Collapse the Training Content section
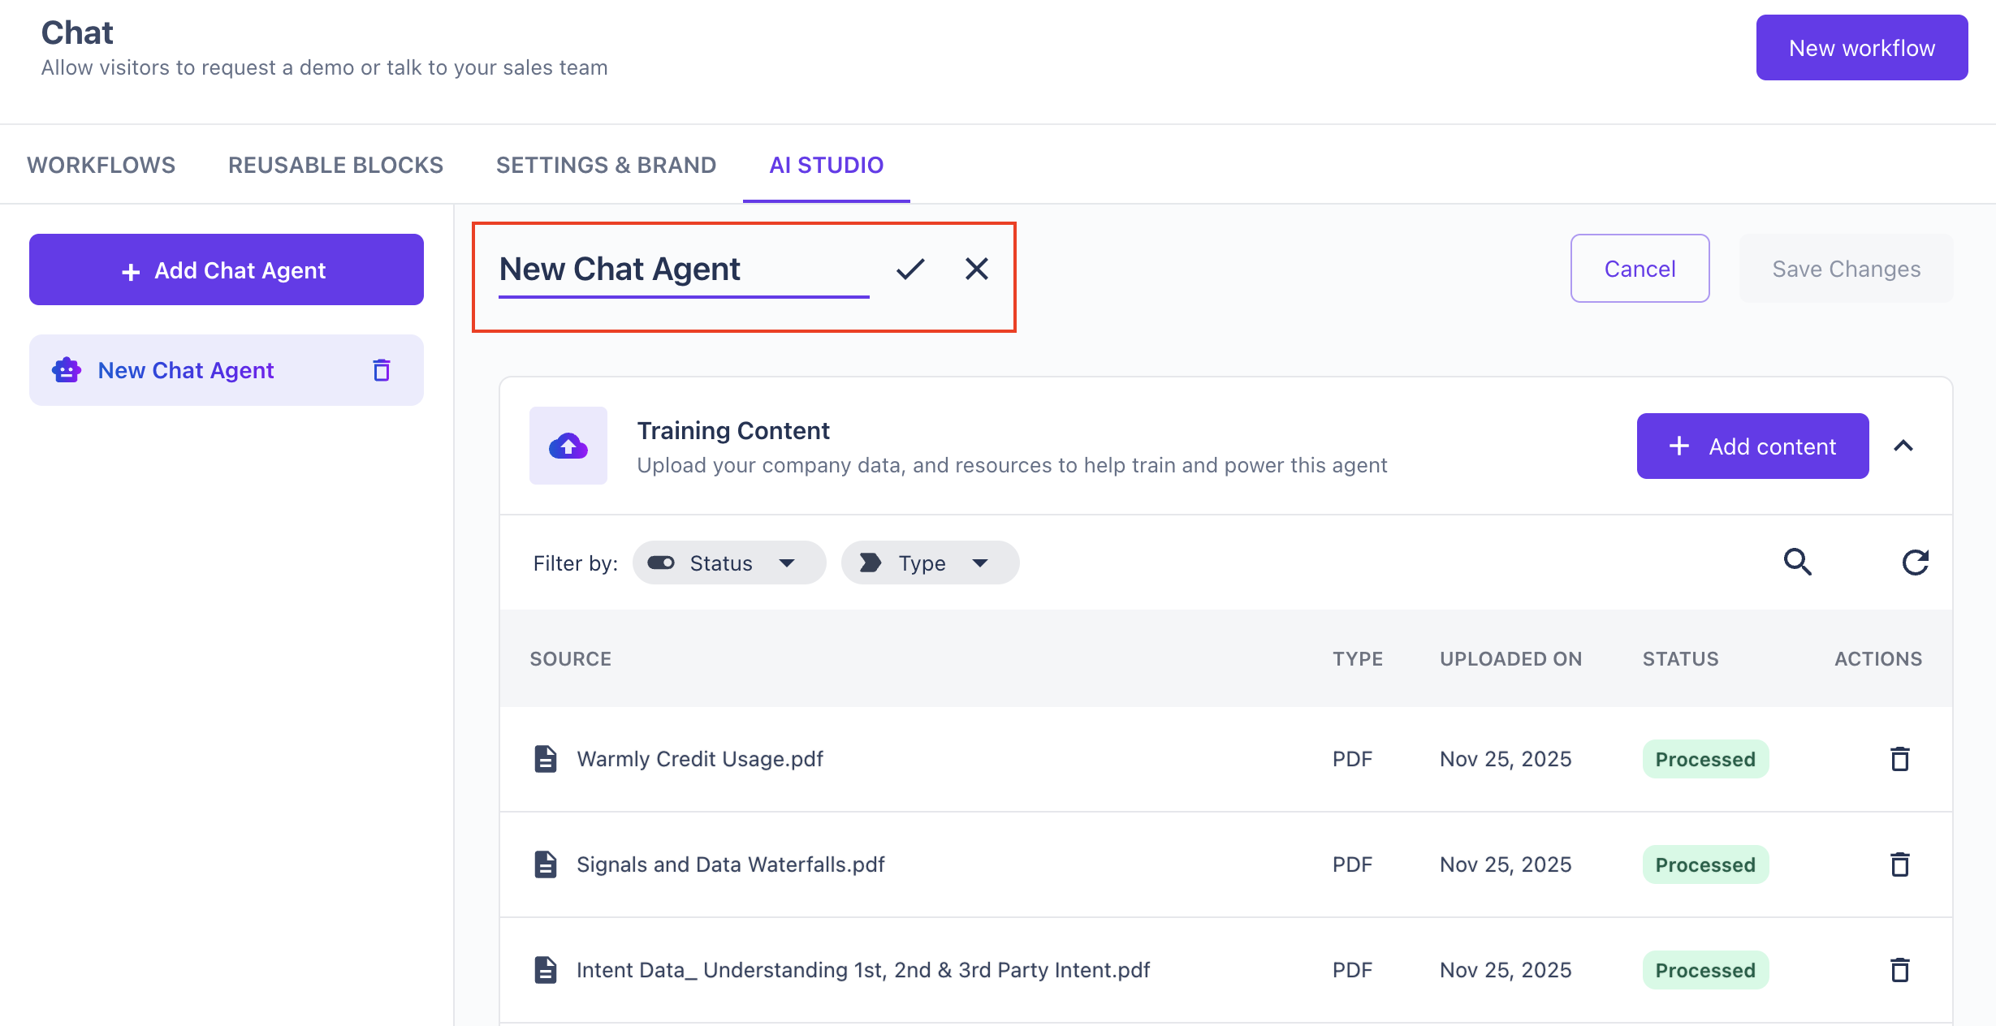Viewport: 1996px width, 1026px height. (1903, 446)
